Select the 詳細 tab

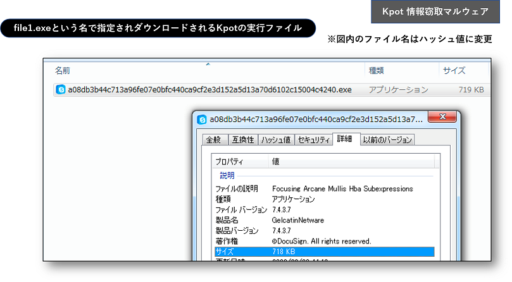point(345,138)
